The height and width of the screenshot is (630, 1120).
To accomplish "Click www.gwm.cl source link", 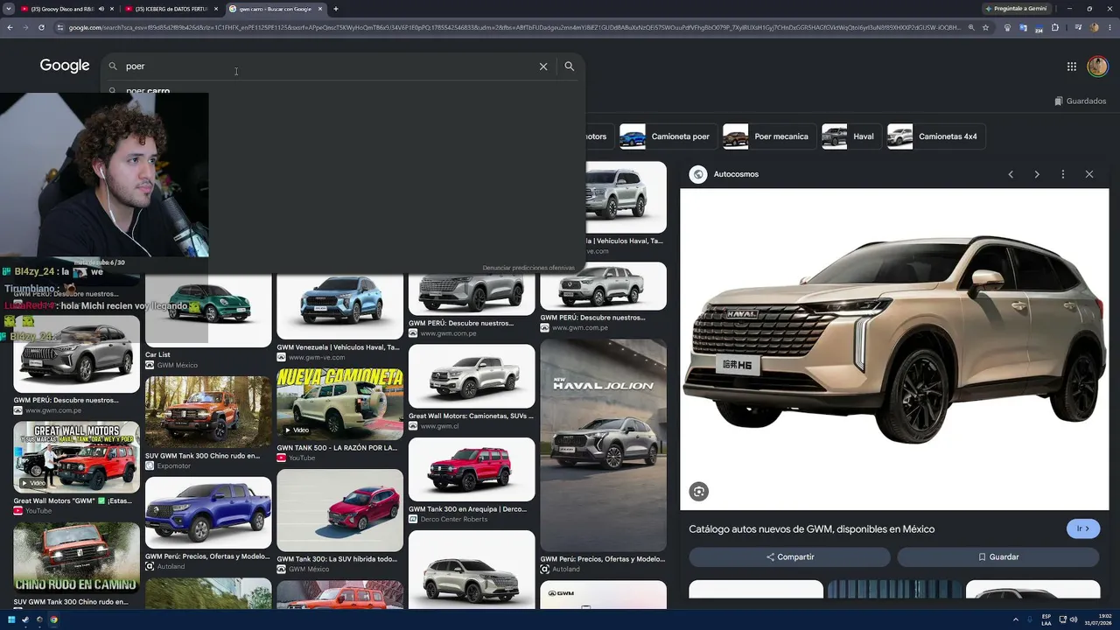I will [x=440, y=426].
